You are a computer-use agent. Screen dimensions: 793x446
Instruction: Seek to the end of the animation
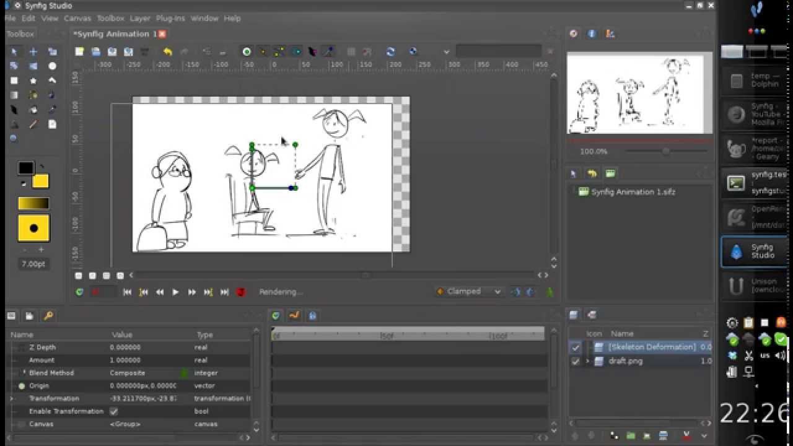(224, 292)
